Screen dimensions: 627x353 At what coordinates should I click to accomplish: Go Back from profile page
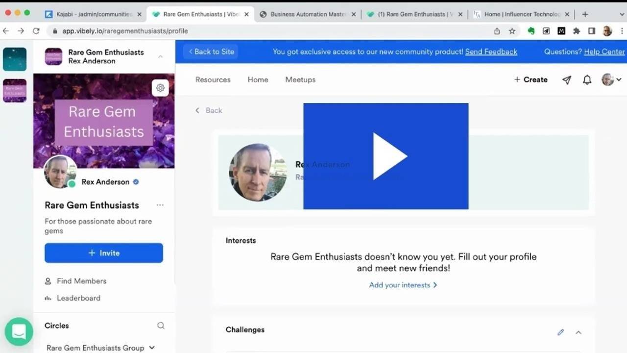pyautogui.click(x=209, y=110)
